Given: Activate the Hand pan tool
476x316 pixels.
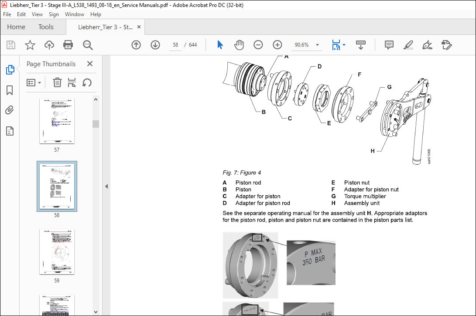Looking at the screenshot, I should (x=239, y=45).
